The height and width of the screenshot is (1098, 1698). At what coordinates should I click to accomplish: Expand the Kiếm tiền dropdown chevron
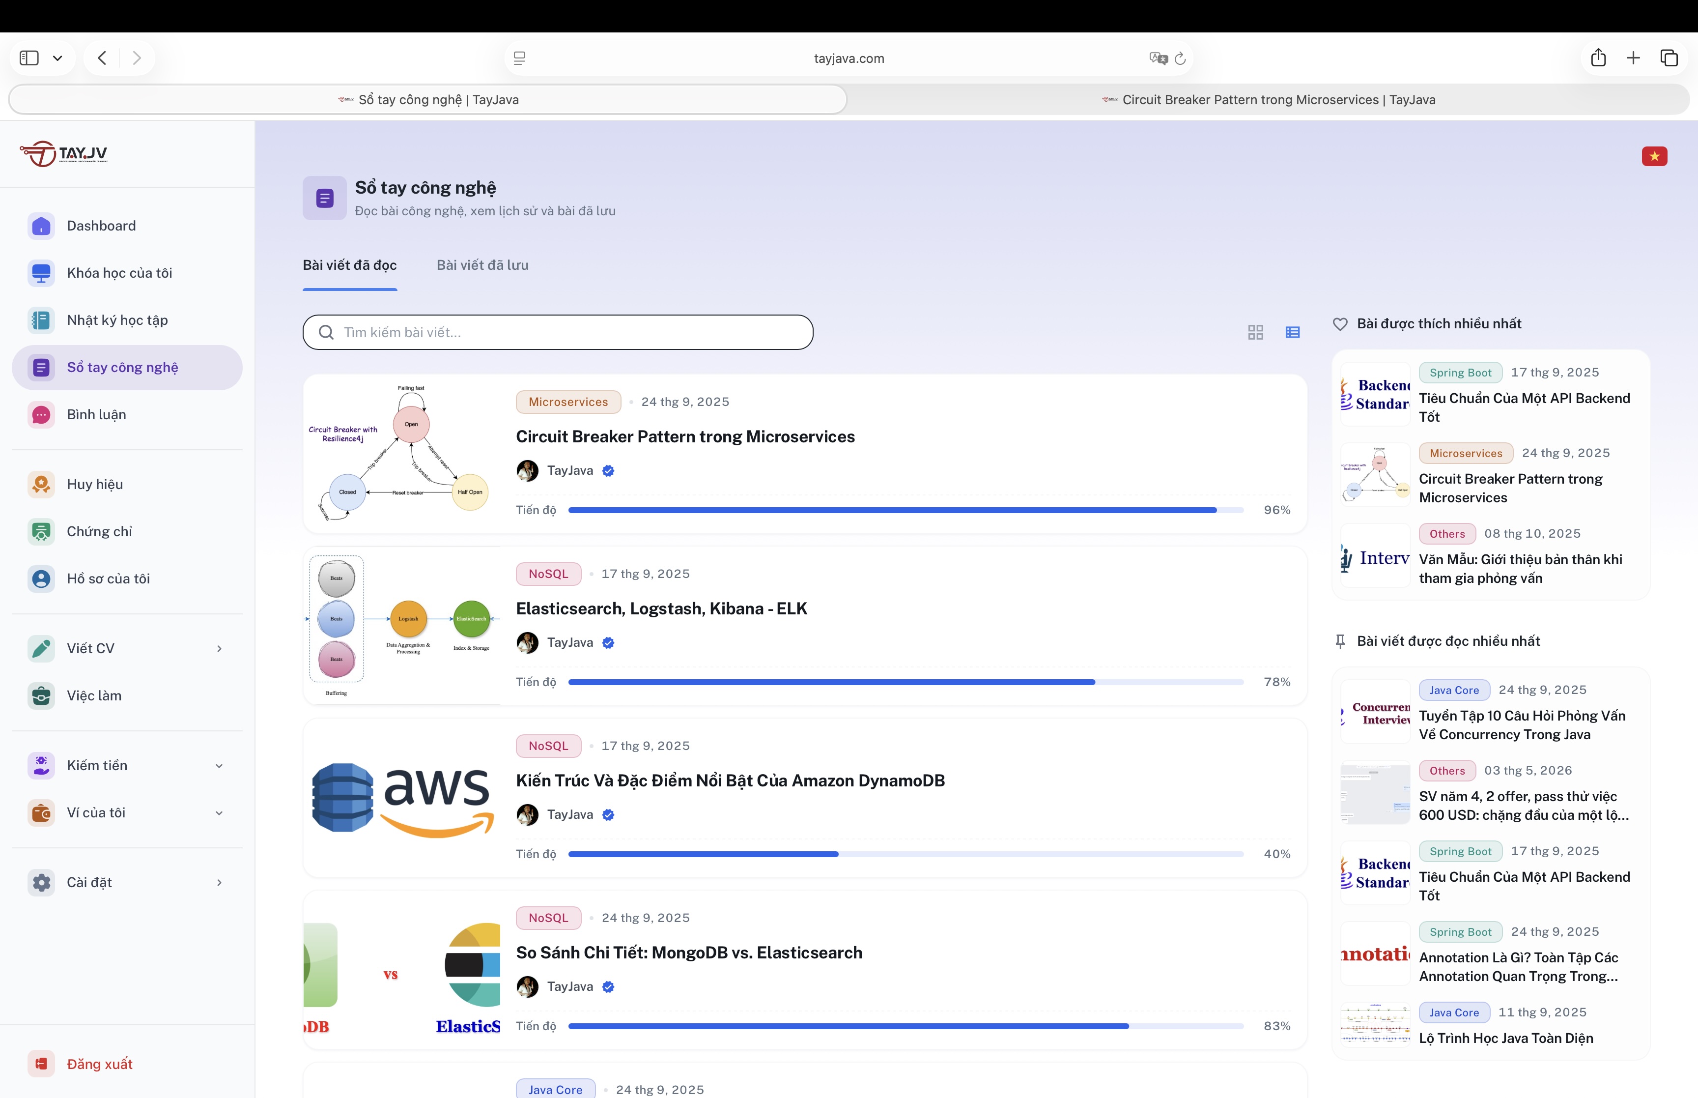(220, 766)
